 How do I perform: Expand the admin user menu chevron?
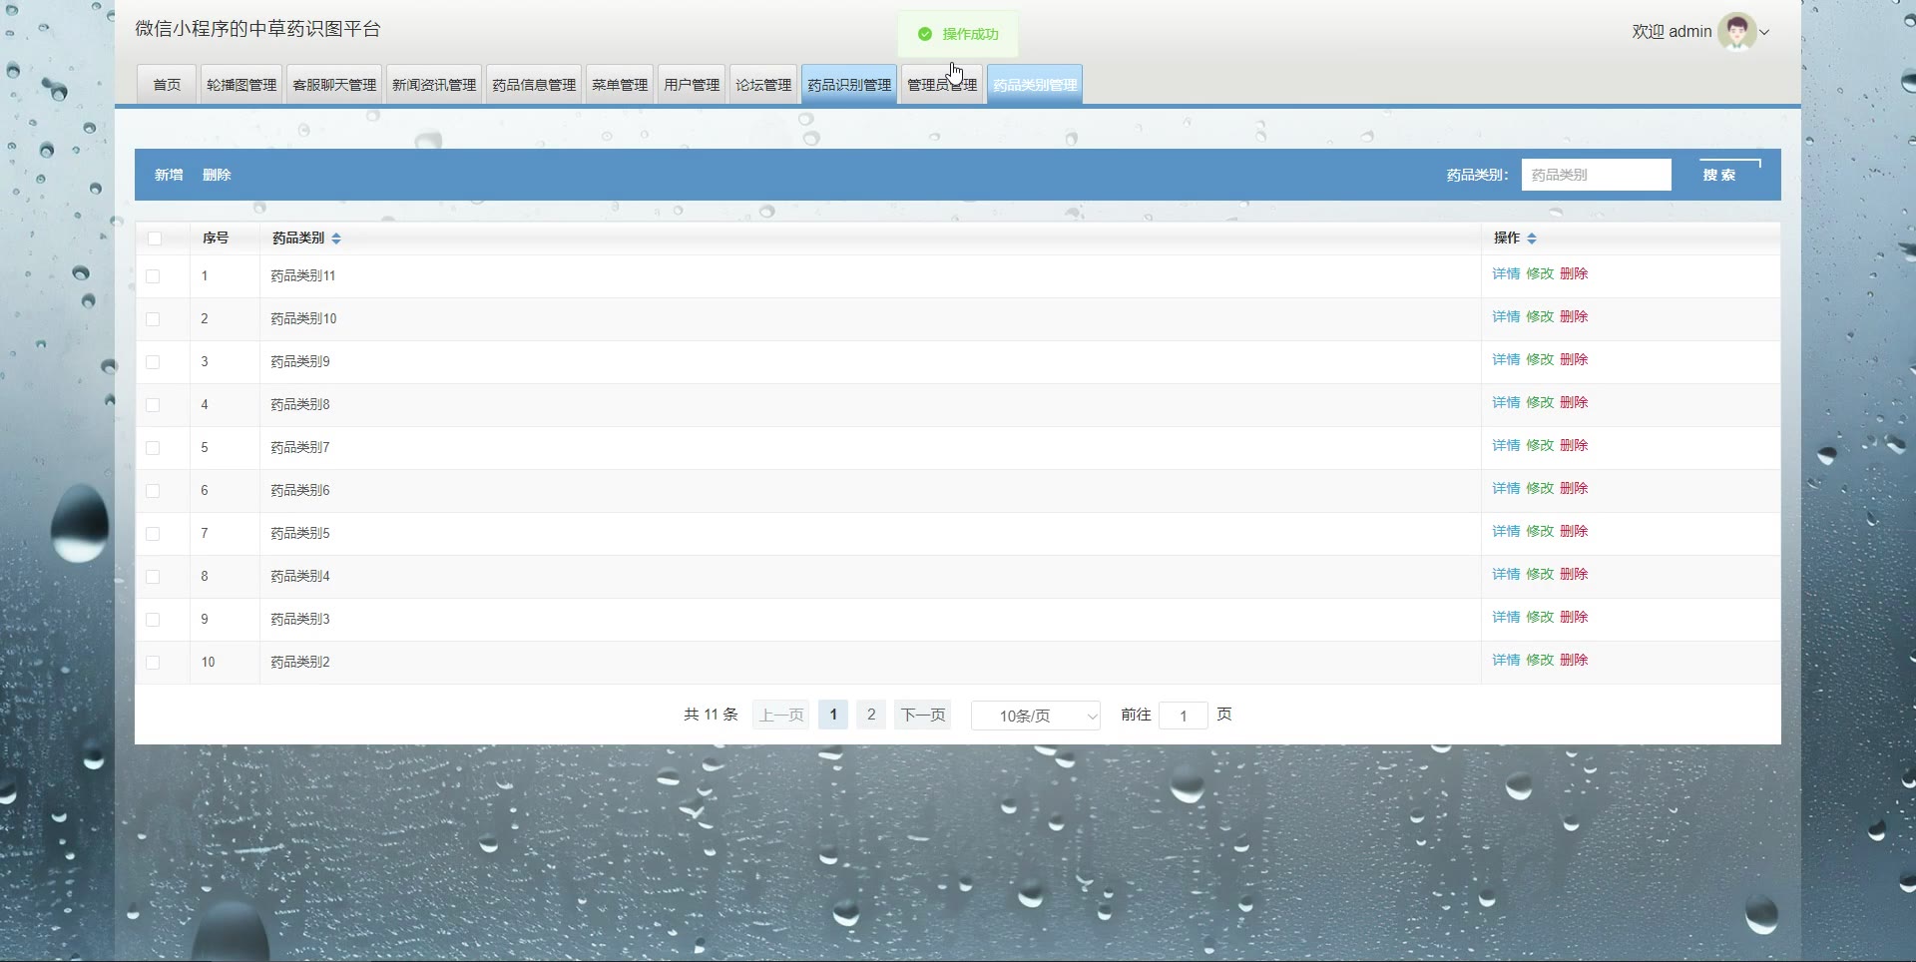click(x=1764, y=32)
